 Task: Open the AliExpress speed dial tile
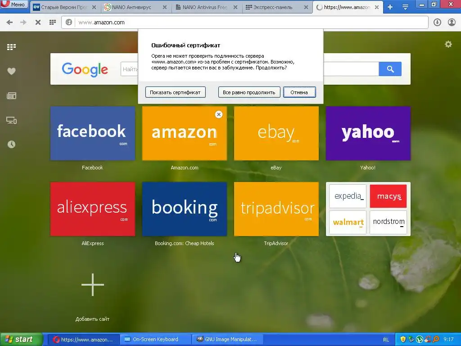tap(93, 209)
